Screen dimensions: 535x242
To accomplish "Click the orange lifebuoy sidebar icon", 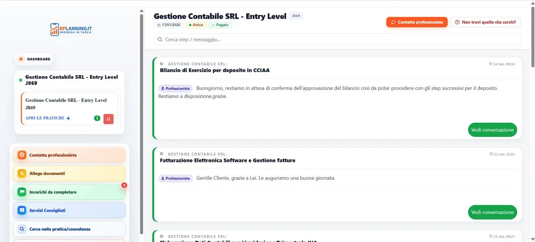I will click(22, 155).
